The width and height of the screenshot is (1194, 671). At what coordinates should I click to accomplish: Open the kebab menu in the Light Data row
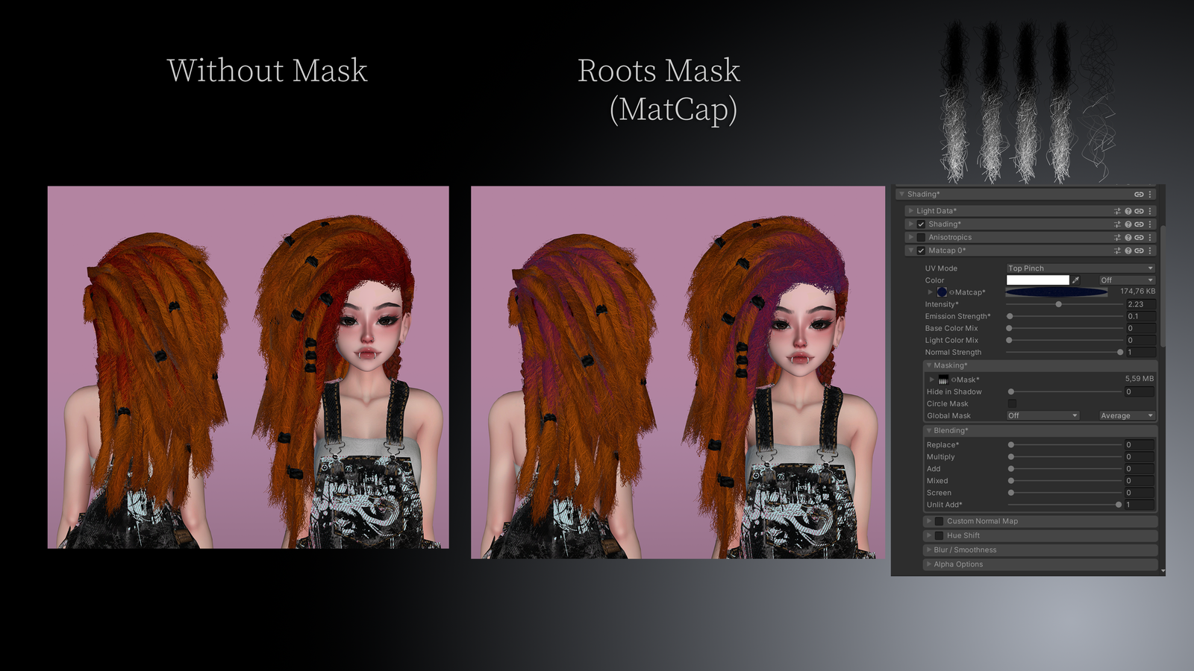[x=1150, y=212]
